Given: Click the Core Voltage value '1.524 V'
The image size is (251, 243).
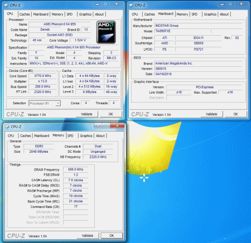Looking at the screenshot, I should pyautogui.click(x=80, y=40).
